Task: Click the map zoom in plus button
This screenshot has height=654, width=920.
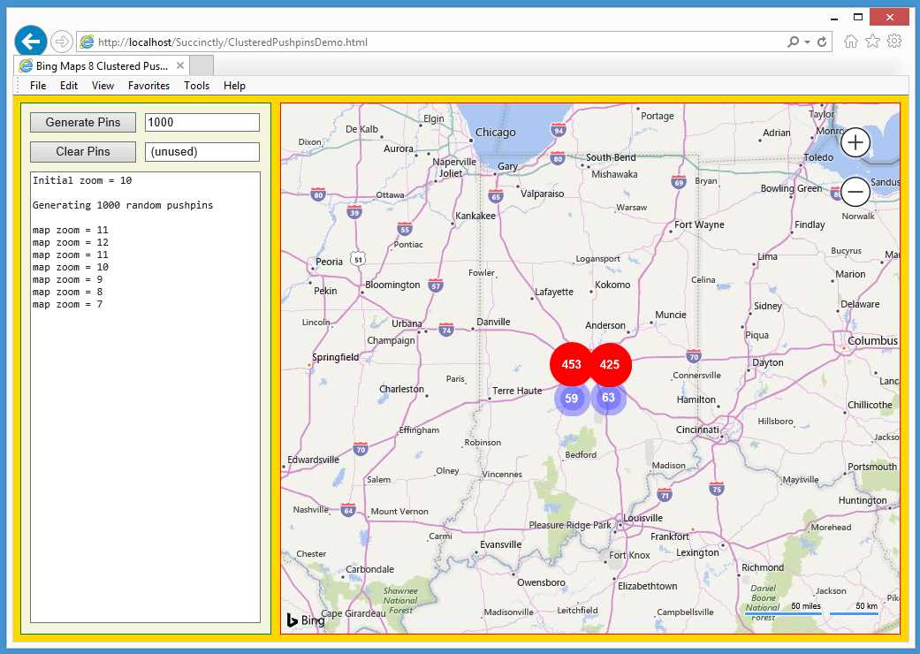Action: point(855,142)
